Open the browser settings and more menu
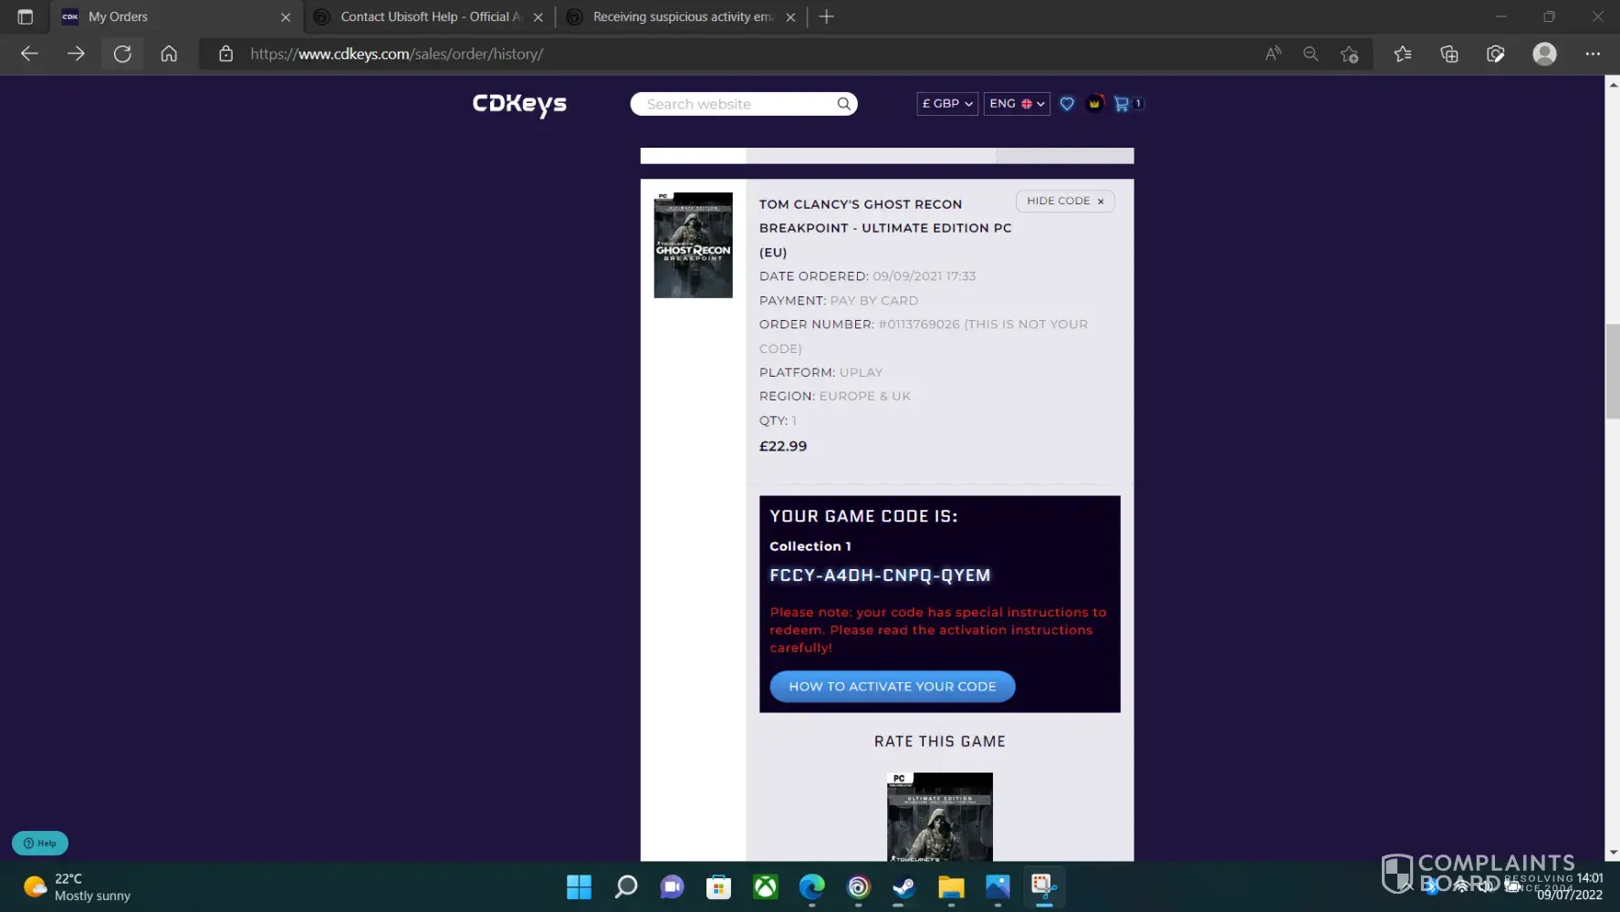The image size is (1620, 912). tap(1593, 54)
